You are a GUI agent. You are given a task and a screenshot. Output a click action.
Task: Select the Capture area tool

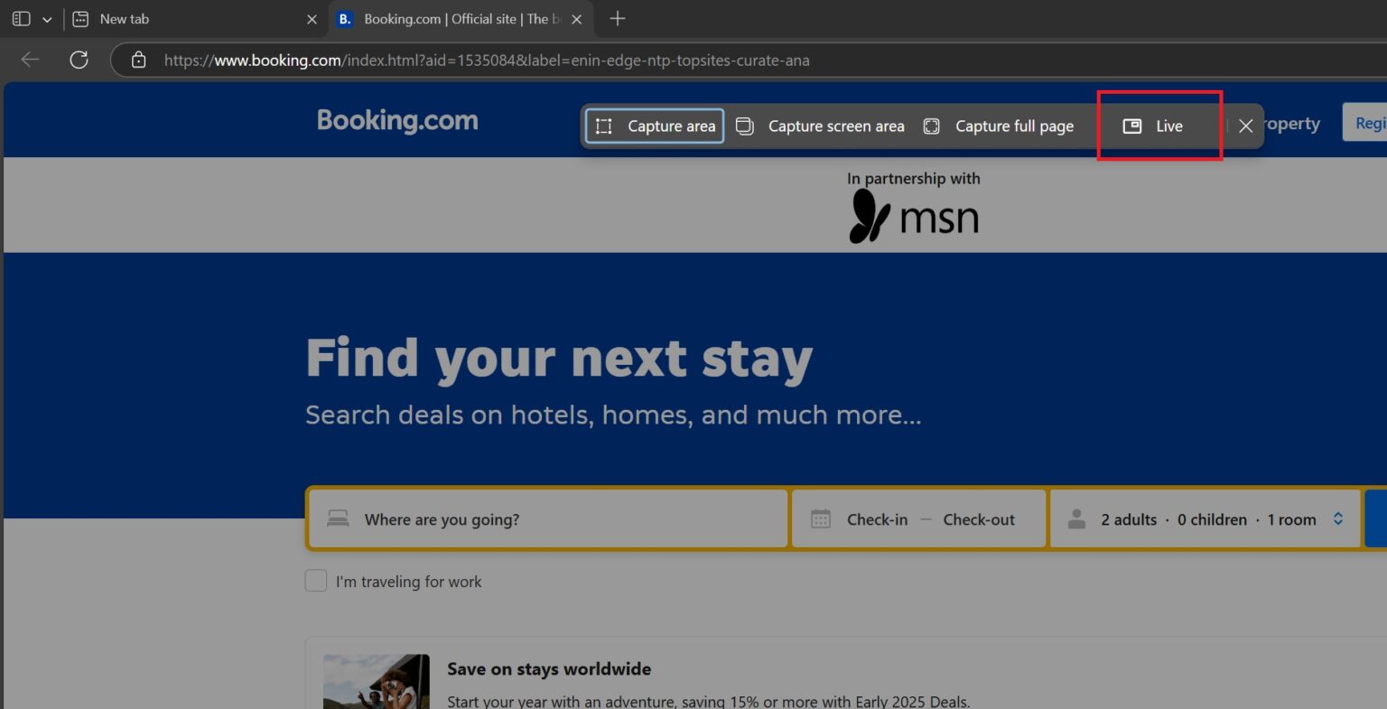tap(653, 126)
